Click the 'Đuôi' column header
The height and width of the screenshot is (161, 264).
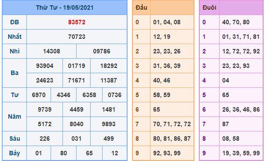pyautogui.click(x=209, y=7)
